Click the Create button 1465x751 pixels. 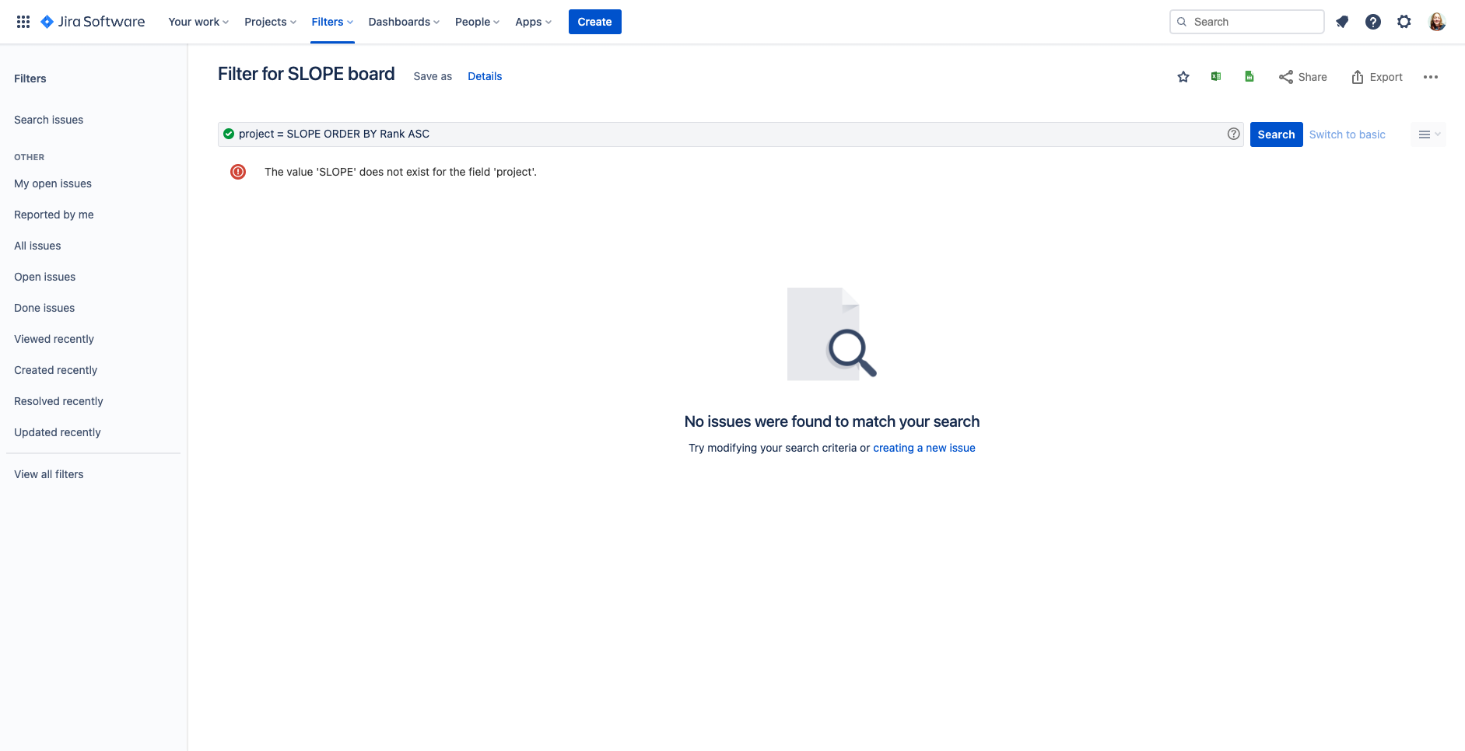coord(594,22)
